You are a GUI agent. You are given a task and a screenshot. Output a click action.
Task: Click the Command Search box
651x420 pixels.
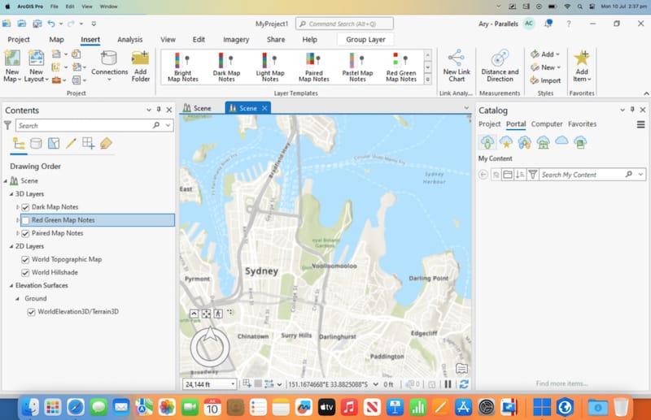pos(344,24)
